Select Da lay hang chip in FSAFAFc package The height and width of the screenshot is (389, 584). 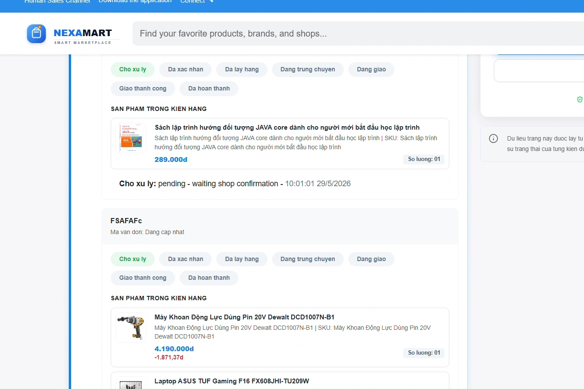point(242,259)
